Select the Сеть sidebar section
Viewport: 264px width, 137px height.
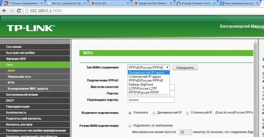(x=35, y=65)
